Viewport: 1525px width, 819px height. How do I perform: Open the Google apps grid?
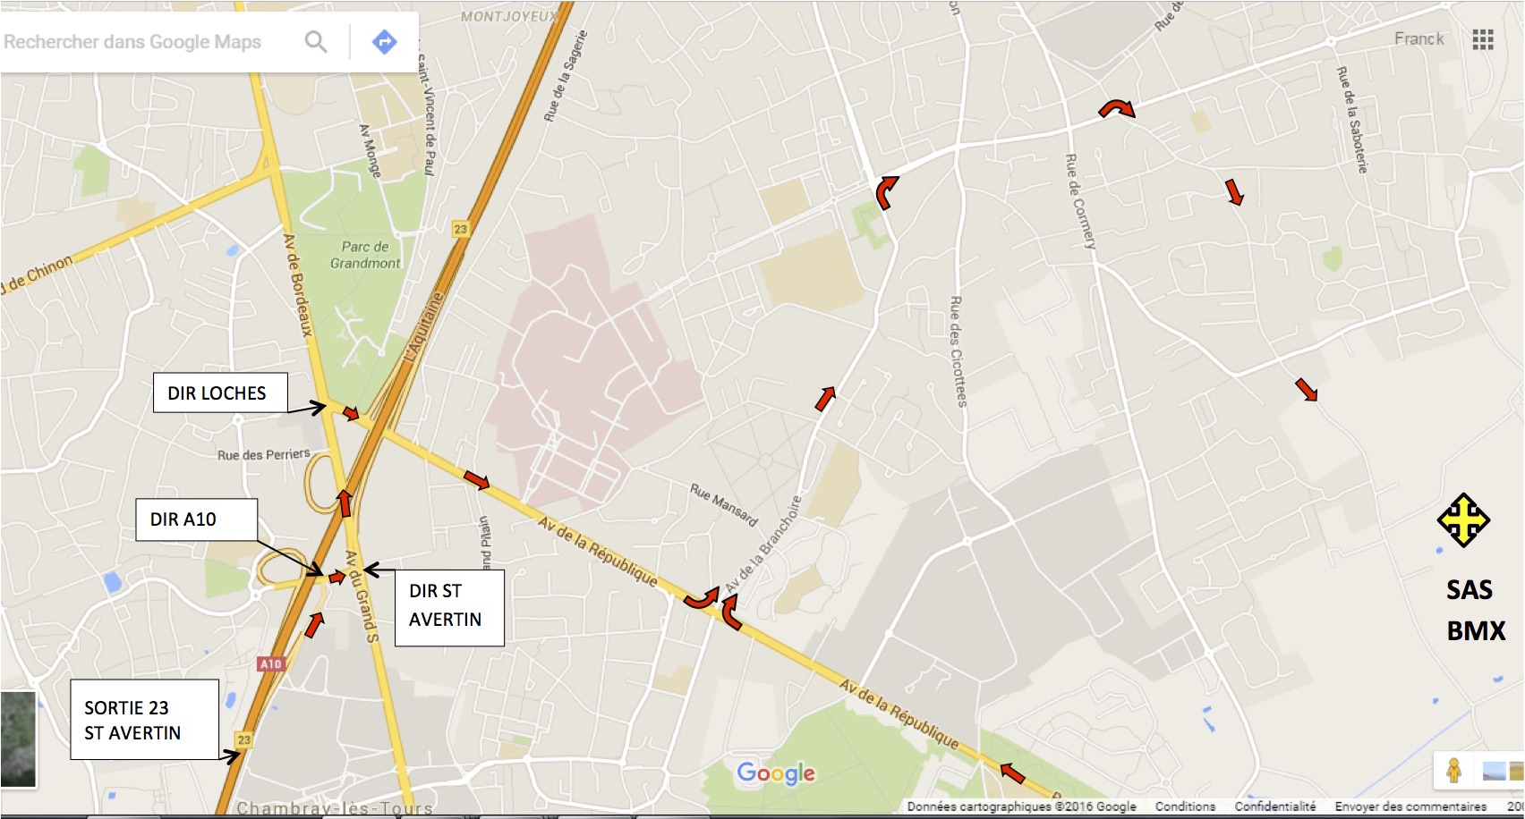click(x=1483, y=39)
